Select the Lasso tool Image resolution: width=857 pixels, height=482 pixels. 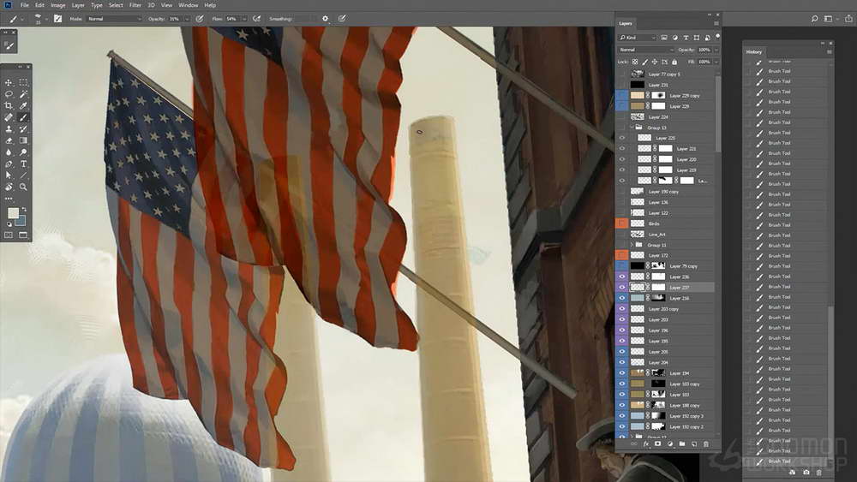[9, 94]
